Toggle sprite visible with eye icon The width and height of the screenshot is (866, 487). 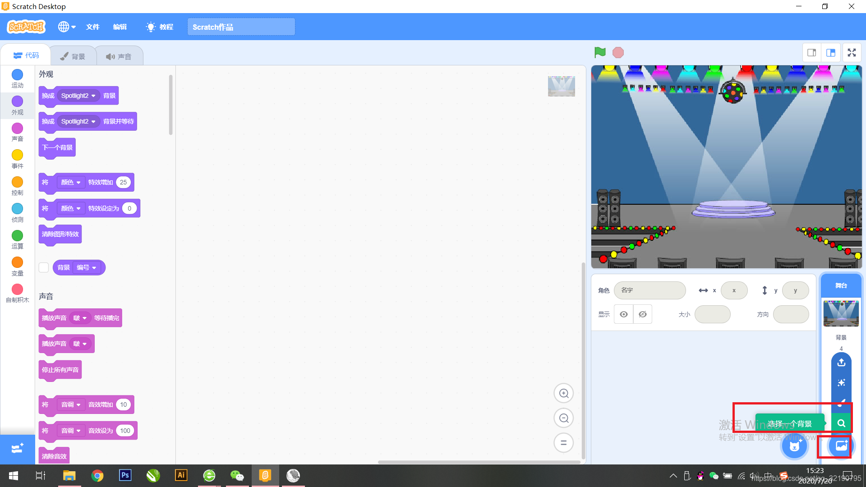coord(624,314)
